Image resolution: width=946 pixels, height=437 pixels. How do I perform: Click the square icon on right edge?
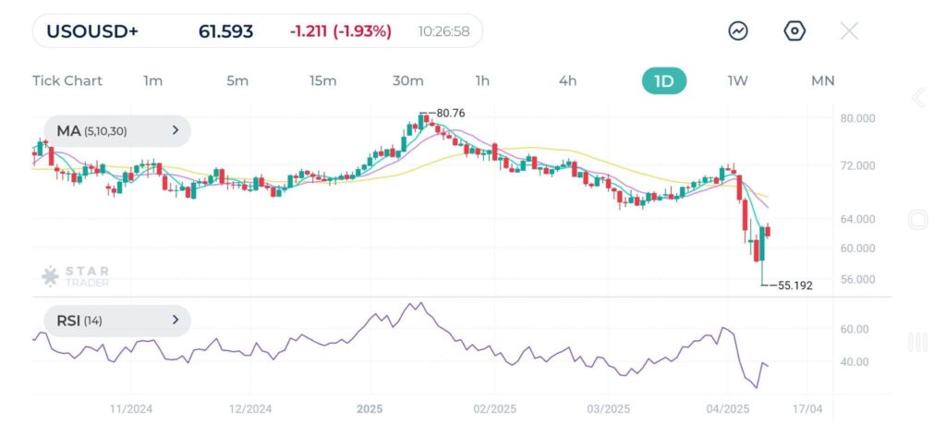coord(917,220)
